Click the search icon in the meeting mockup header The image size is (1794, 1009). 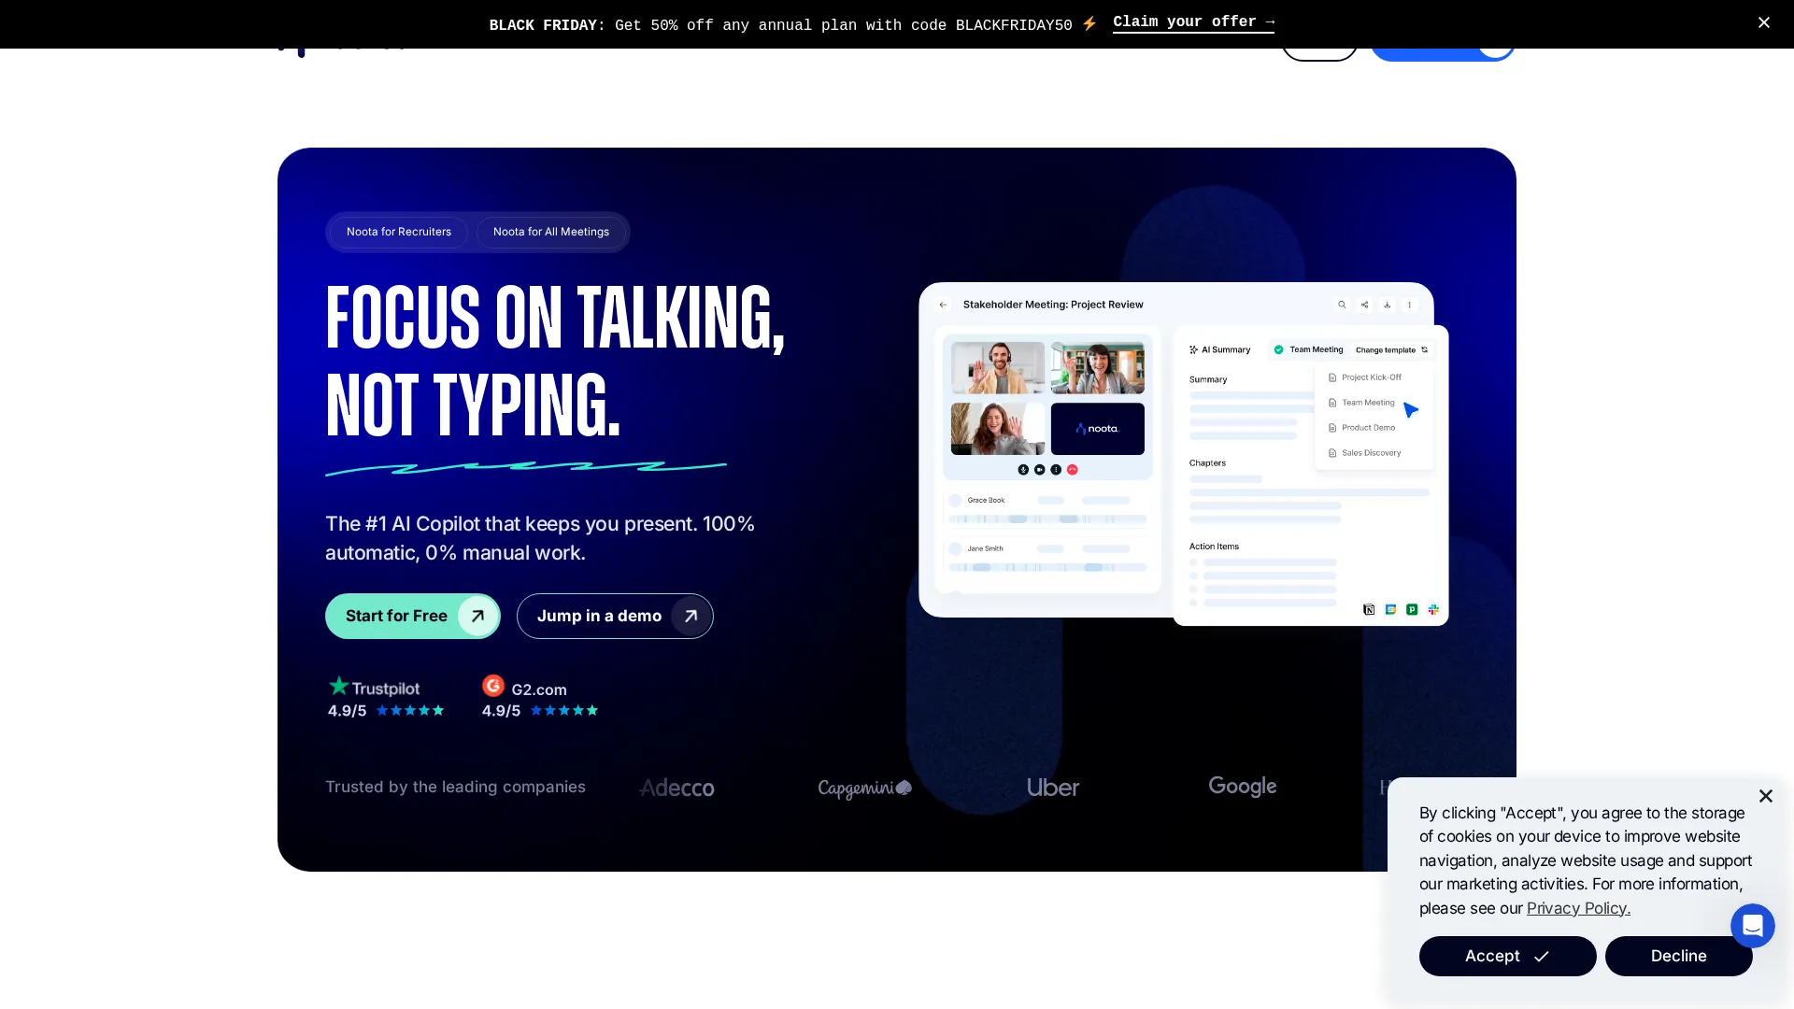pyautogui.click(x=1342, y=305)
